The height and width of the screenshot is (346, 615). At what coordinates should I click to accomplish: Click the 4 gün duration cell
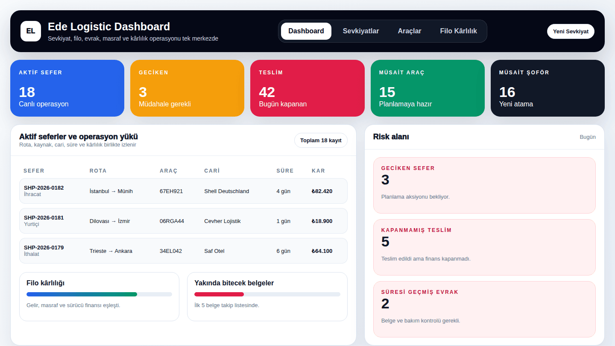(x=283, y=191)
